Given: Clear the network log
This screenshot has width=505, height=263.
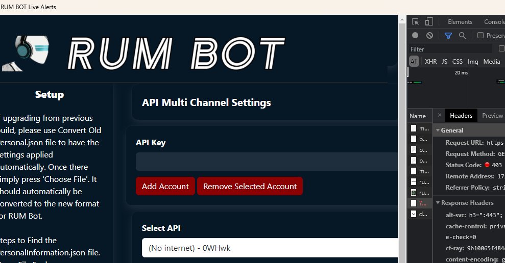Looking at the screenshot, I should coord(429,35).
